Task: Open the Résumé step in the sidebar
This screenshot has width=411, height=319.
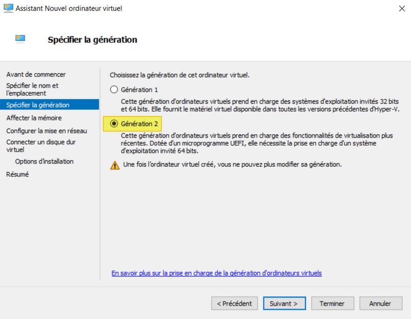Action: (17, 174)
